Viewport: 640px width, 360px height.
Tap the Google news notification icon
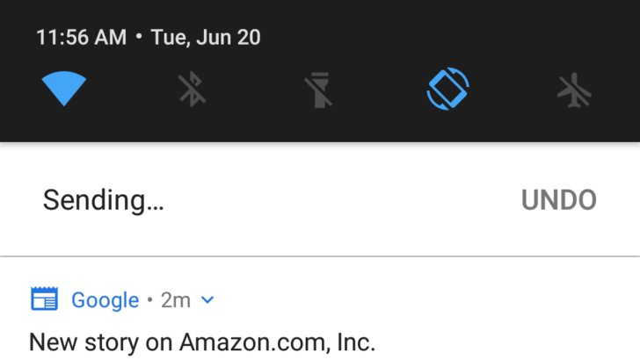[43, 300]
